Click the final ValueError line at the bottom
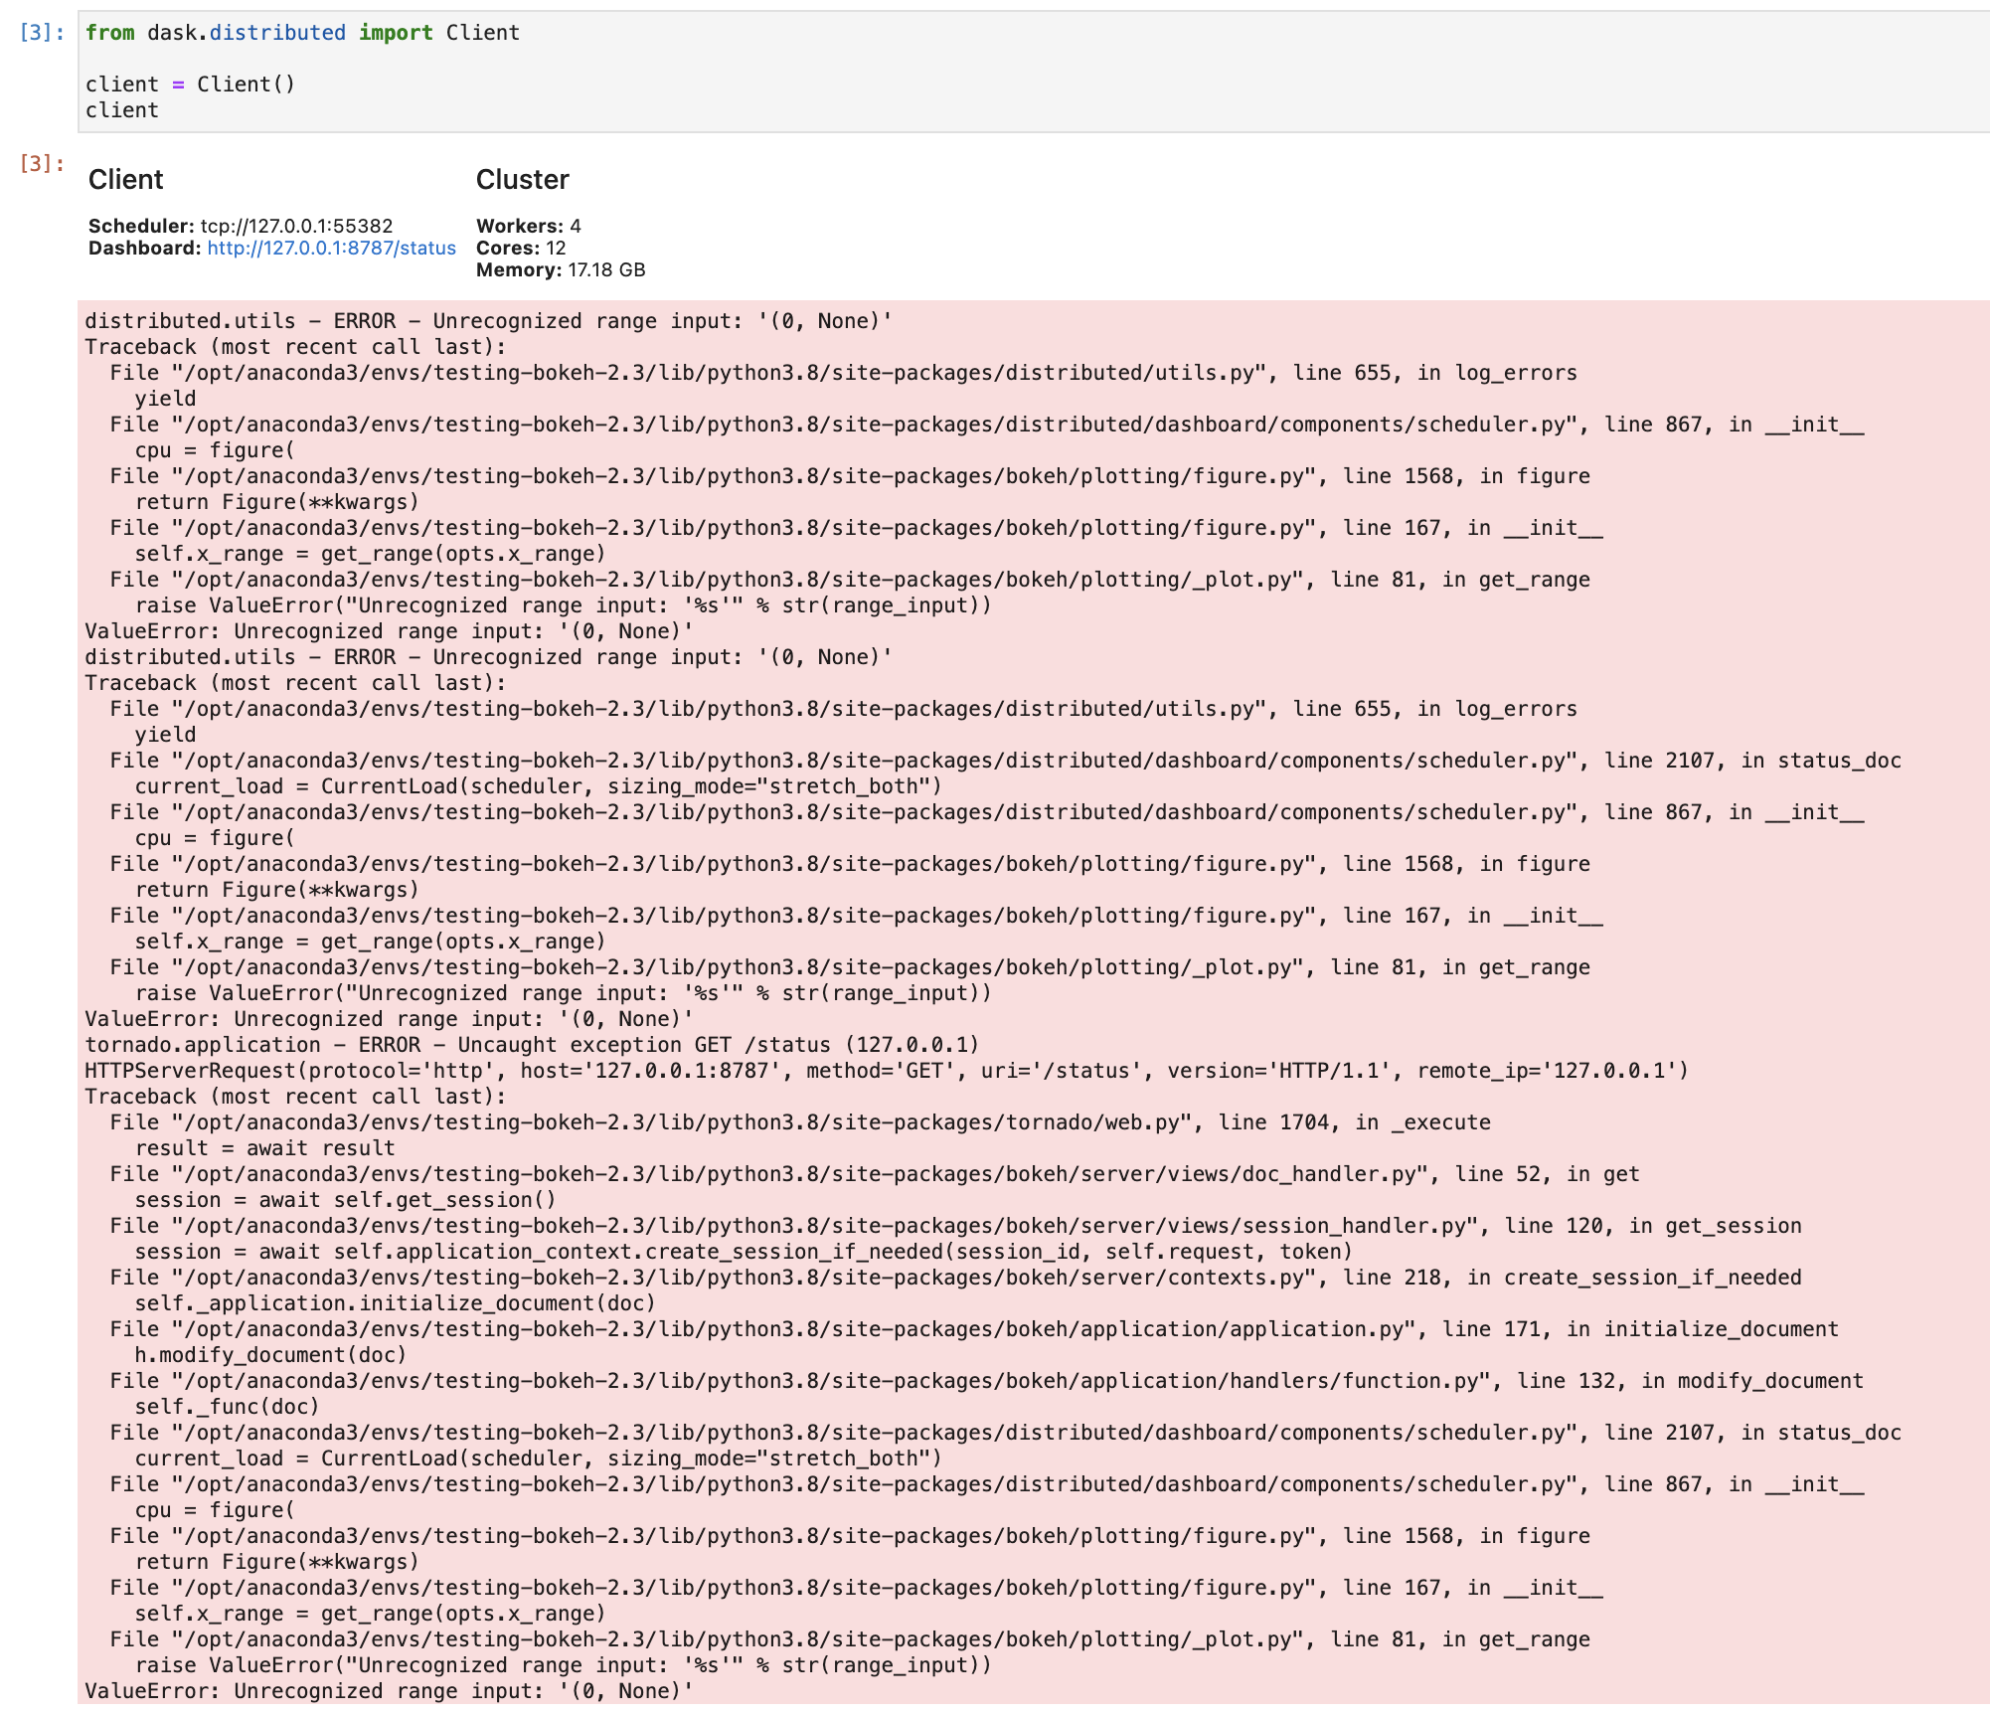This screenshot has width=1990, height=1716. [x=386, y=1690]
